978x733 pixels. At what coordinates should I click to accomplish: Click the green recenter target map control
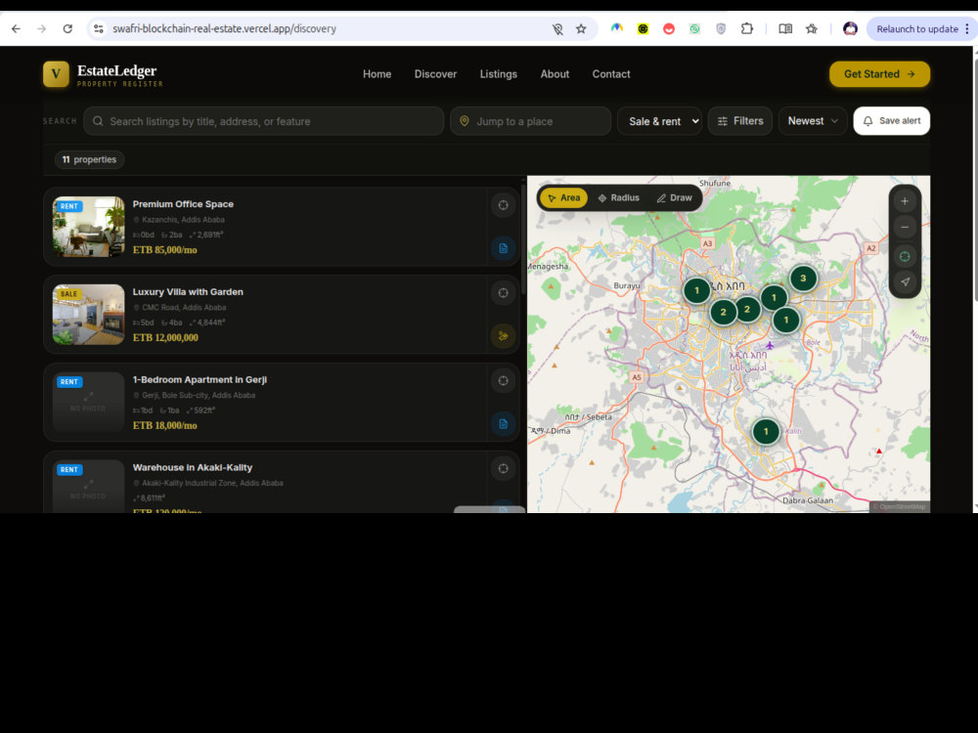coord(905,256)
